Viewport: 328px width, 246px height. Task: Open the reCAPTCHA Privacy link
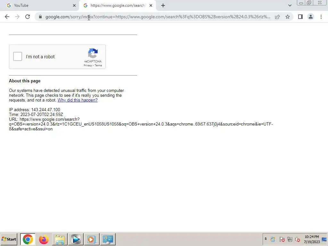tap(88, 65)
